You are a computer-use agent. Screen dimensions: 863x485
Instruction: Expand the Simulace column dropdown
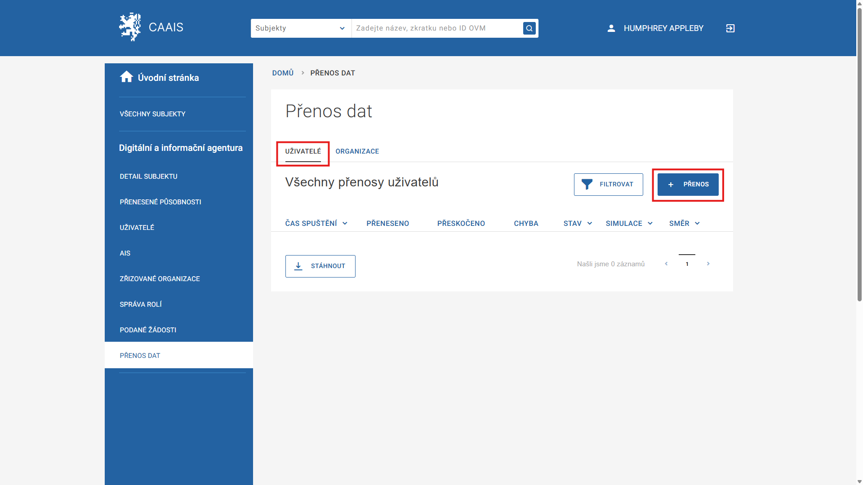pos(650,224)
